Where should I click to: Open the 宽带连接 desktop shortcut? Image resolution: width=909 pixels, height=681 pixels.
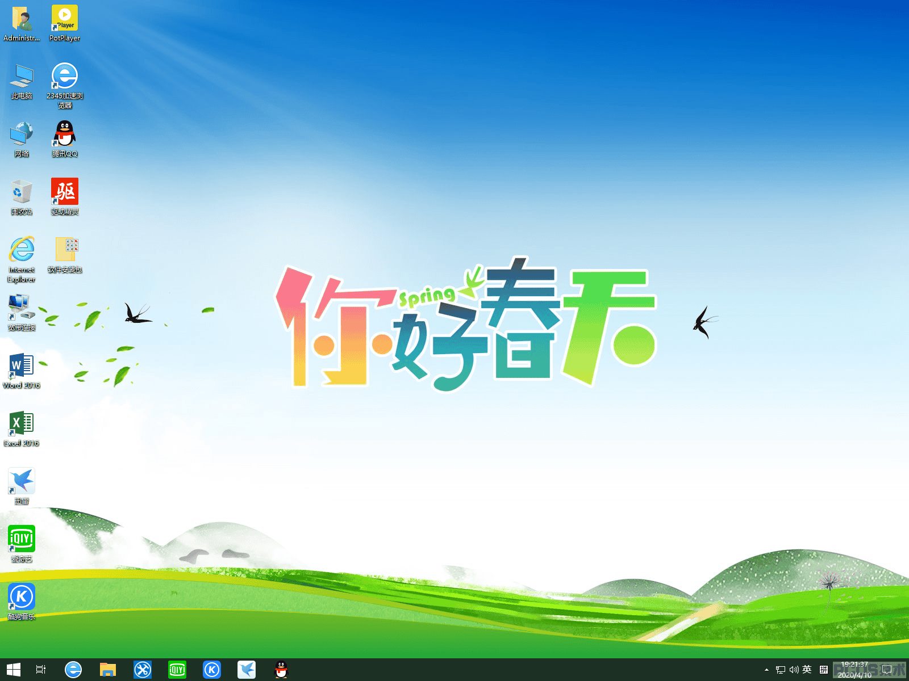(22, 312)
